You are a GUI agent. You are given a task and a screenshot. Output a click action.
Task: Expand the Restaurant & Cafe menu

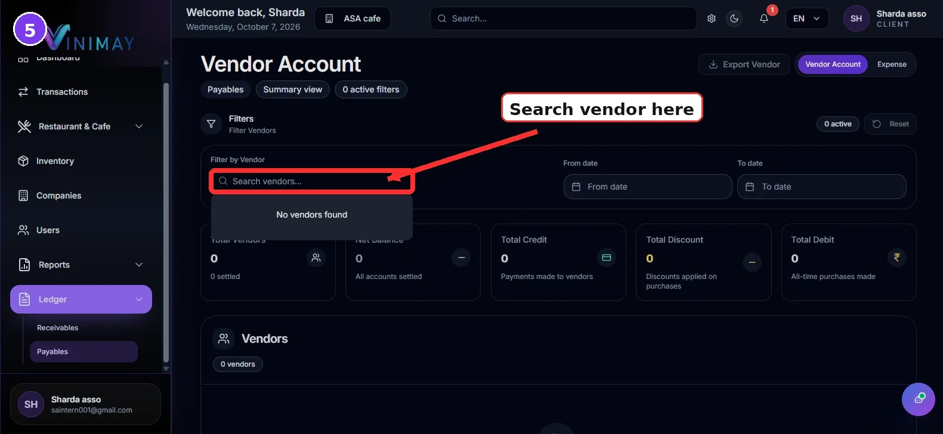[81, 126]
